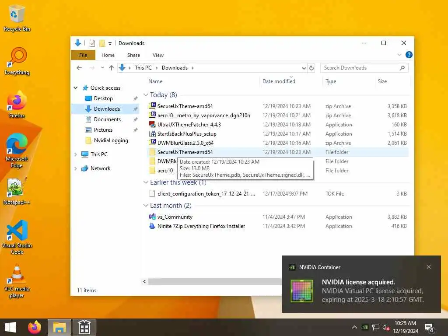Select aero10__metro_by_vaporvance_dgn210n zip archive

[279, 115]
